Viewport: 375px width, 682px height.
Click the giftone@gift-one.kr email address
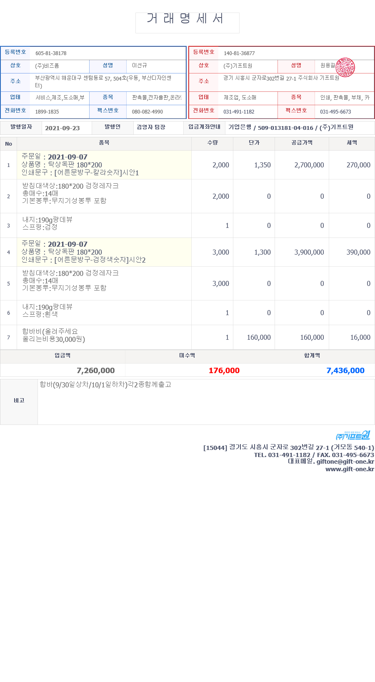(x=345, y=462)
